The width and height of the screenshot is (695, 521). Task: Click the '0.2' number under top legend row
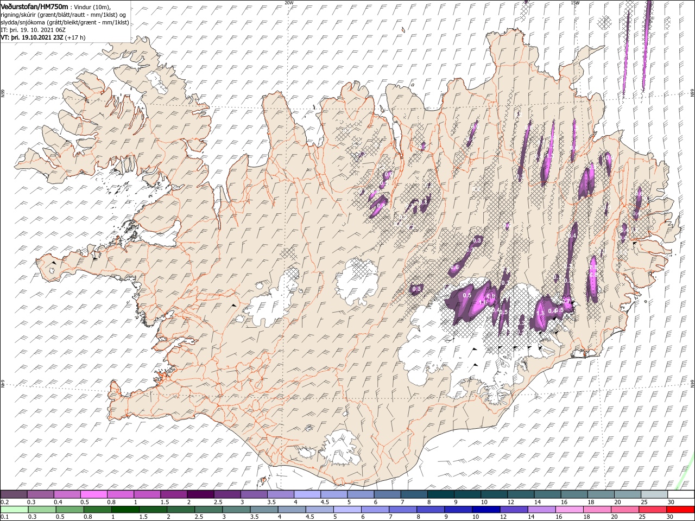click(x=5, y=502)
